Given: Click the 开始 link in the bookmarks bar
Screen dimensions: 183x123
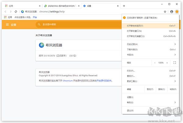Looking at the screenshot, I should tap(35, 17).
